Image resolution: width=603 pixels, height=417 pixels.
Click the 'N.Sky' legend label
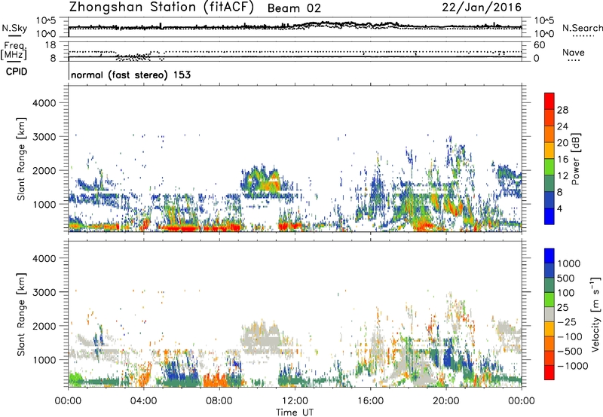(x=14, y=28)
